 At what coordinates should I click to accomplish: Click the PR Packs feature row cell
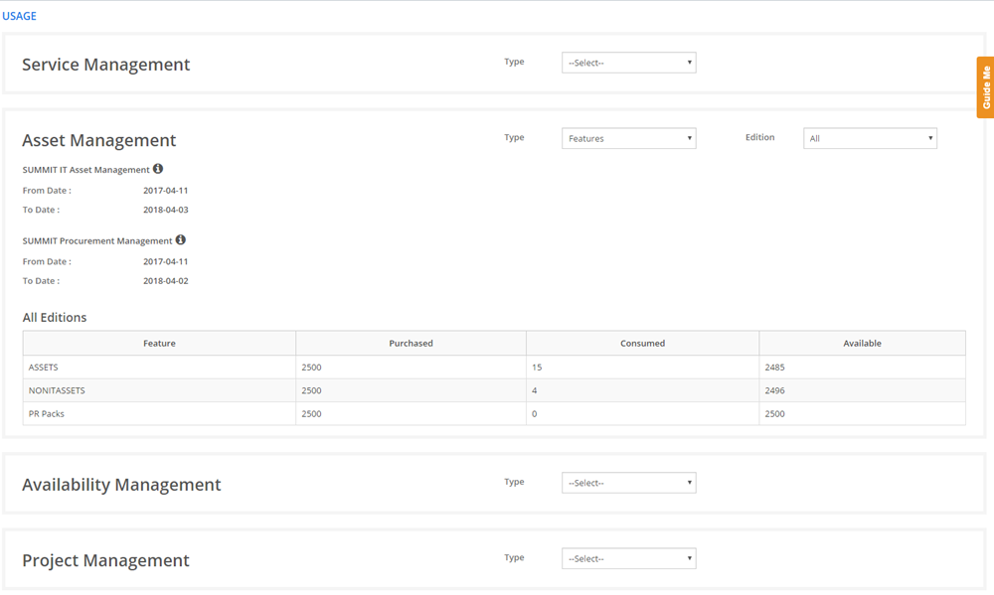point(47,413)
